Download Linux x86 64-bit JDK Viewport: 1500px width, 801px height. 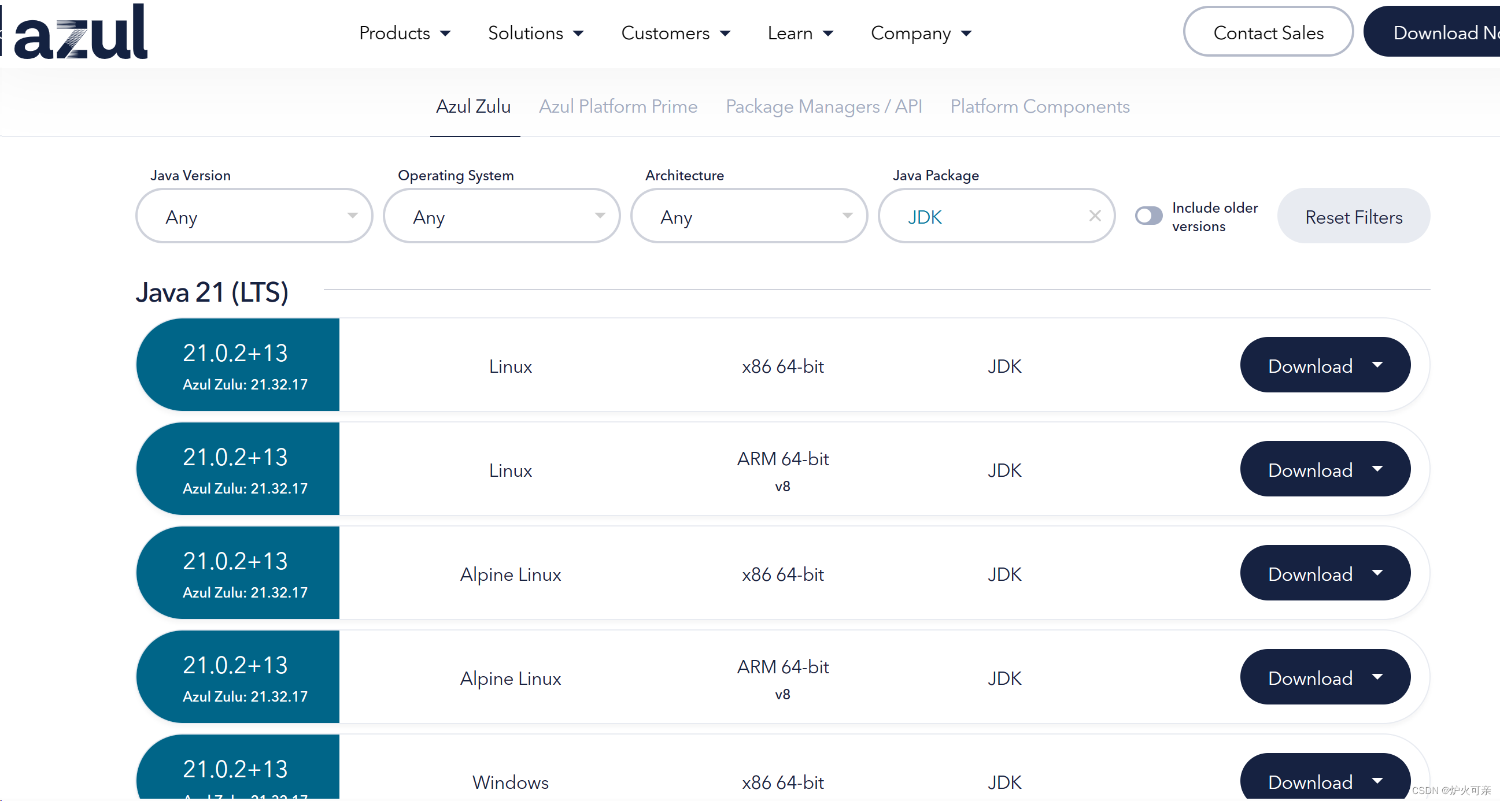point(1310,366)
